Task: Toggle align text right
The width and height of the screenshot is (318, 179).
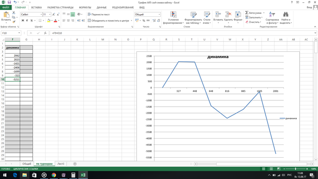Action: point(73,20)
